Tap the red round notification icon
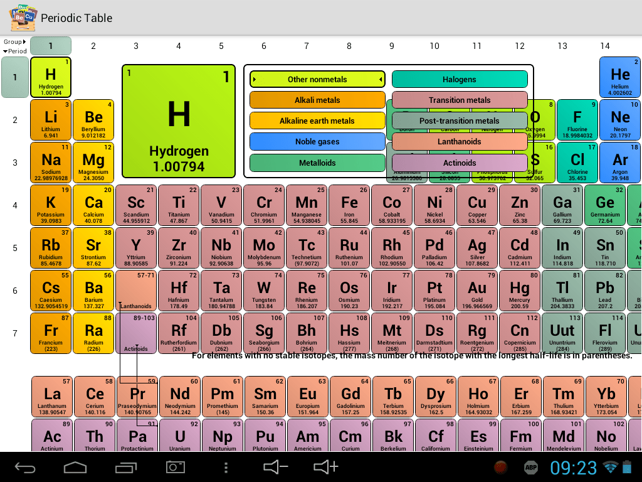The height and width of the screenshot is (482, 642). (x=500, y=467)
